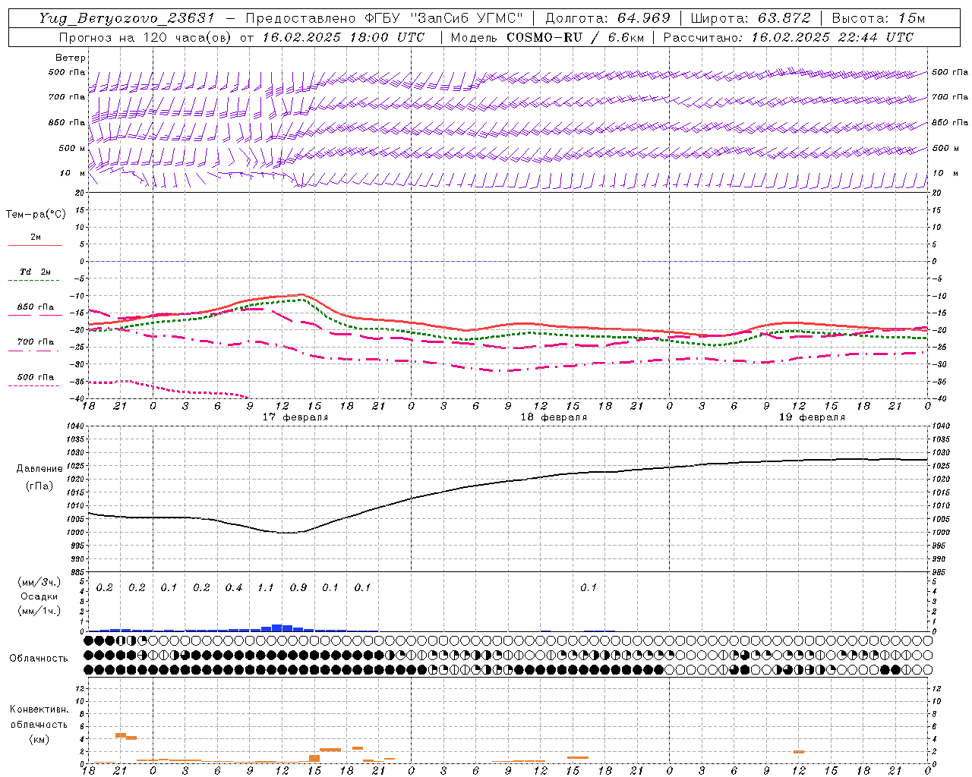Click the (мм/1ч.) precipitation unit label
The height and width of the screenshot is (777, 972).
tap(39, 611)
